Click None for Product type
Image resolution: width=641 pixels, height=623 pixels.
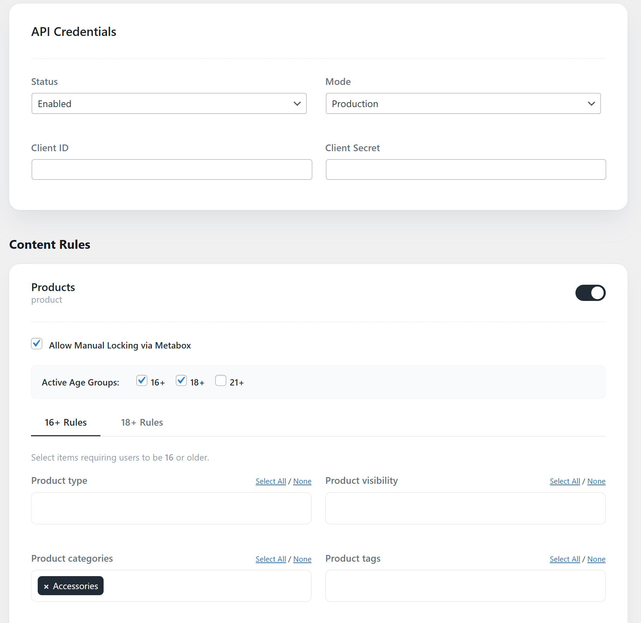point(302,481)
